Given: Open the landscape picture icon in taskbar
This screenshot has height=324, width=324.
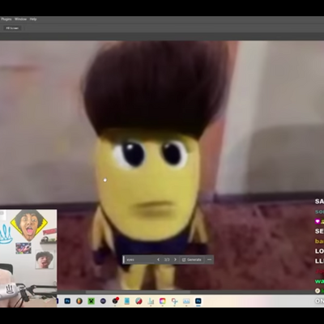Looking at the screenshot, I should (x=186, y=301).
